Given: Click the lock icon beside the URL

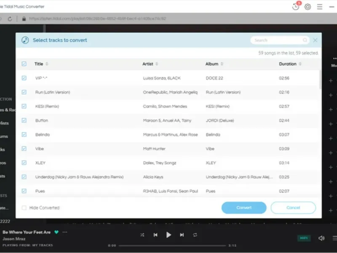Looking at the screenshot, I should pyautogui.click(x=24, y=19).
